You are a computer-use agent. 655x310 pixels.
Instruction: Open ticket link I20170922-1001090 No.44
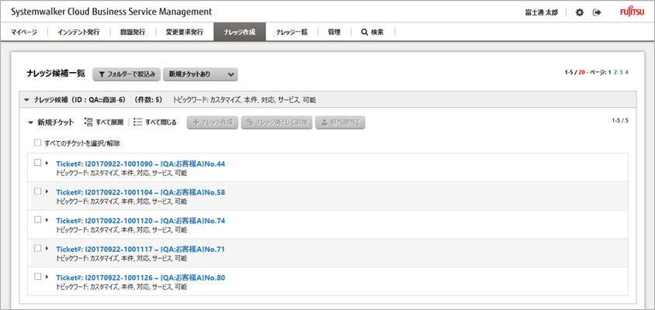[140, 164]
